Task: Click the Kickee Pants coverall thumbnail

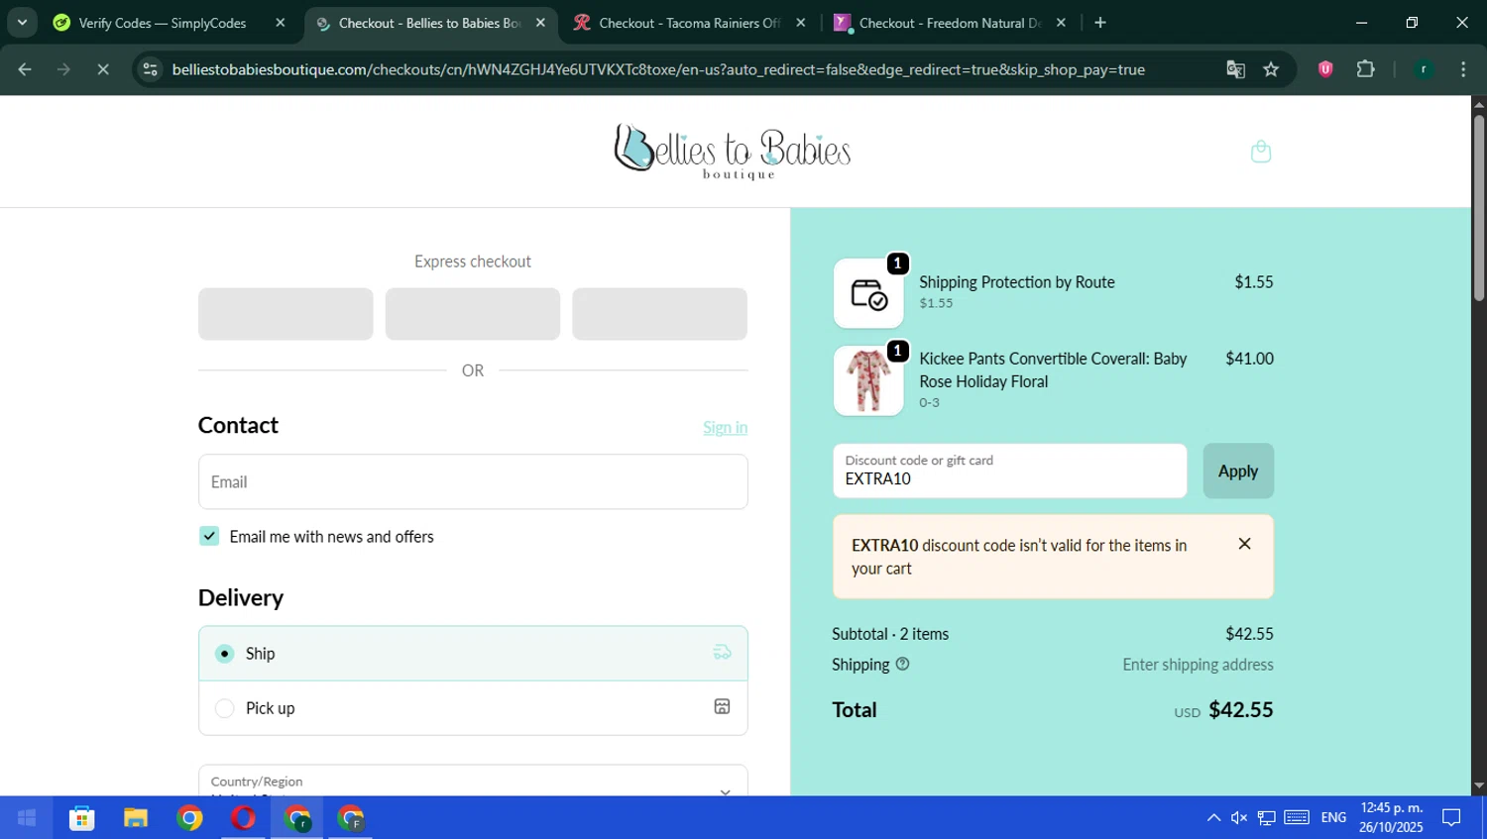Action: coord(868,380)
